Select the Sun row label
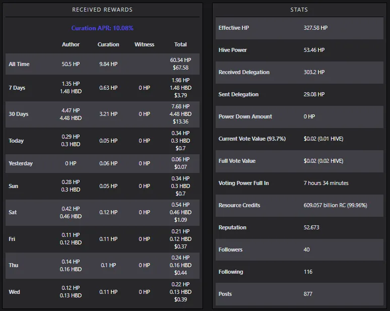 click(13, 186)
